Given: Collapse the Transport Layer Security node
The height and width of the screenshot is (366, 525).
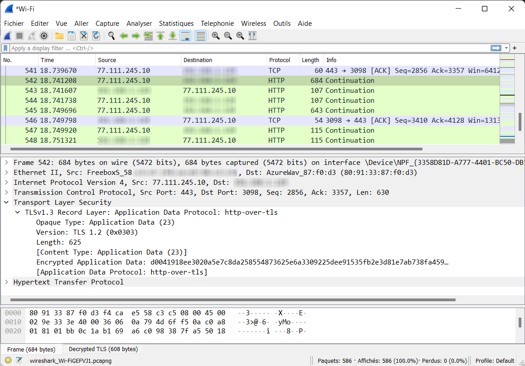Looking at the screenshot, I should 6,202.
